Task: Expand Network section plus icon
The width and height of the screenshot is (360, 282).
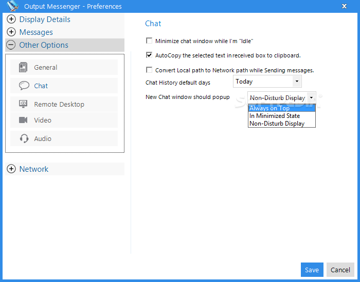Action: pyautogui.click(x=11, y=169)
